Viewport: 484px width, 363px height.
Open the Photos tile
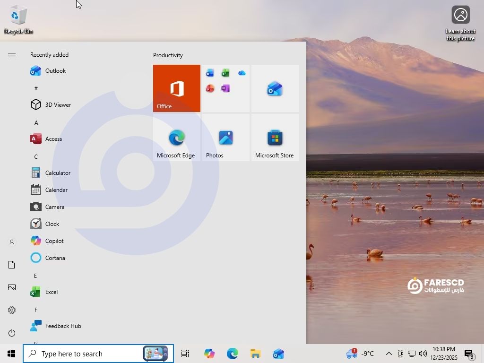[225, 138]
